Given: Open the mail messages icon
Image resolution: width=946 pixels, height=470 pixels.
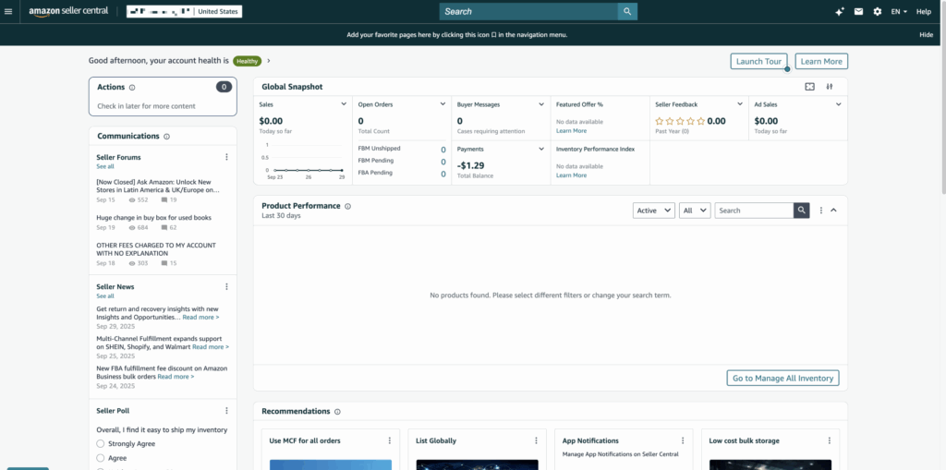Looking at the screenshot, I should click(x=858, y=12).
